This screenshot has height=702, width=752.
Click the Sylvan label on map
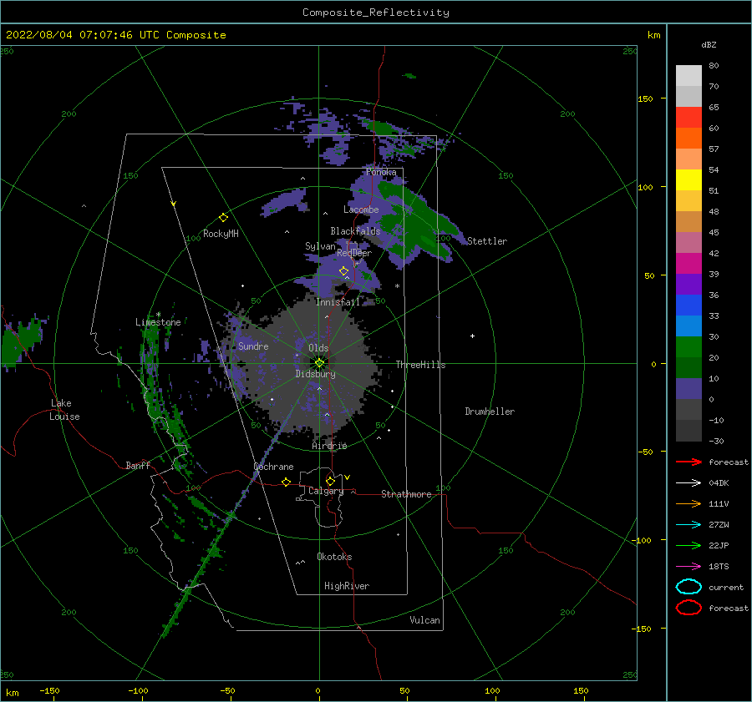coord(320,246)
